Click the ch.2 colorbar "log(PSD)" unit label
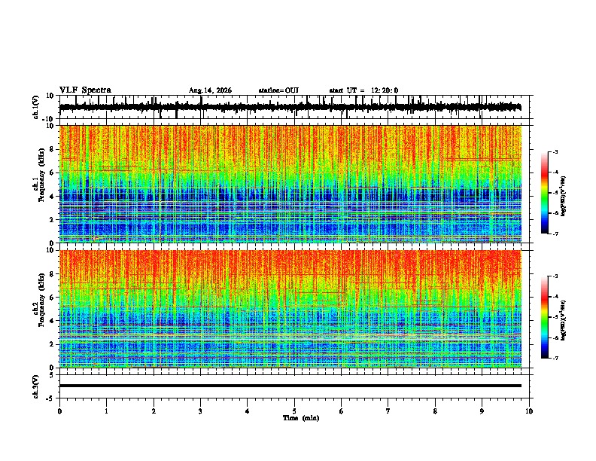Image resolution: width=596 pixels, height=461 pixels. point(564,320)
